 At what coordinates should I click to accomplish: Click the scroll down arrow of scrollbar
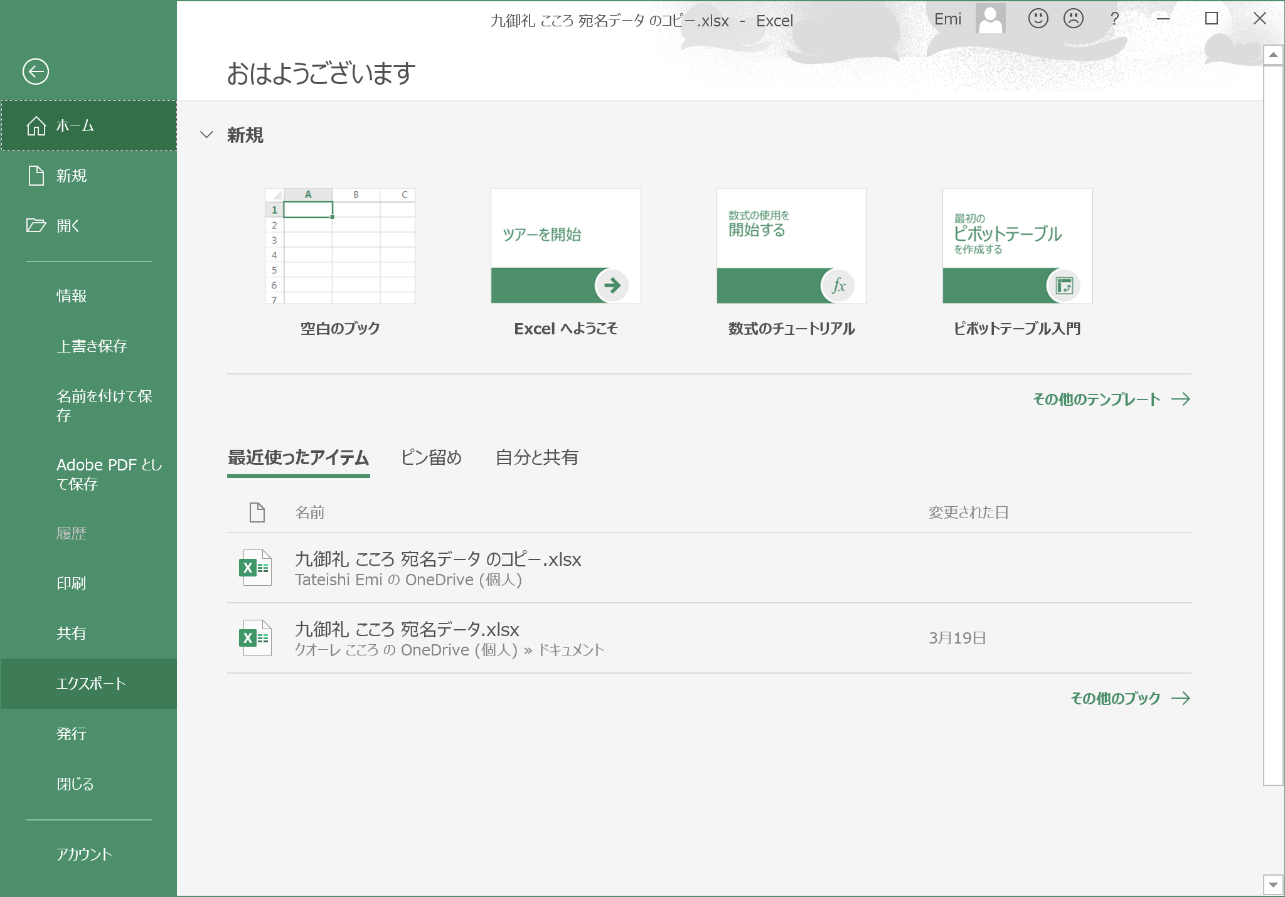pos(1272,885)
